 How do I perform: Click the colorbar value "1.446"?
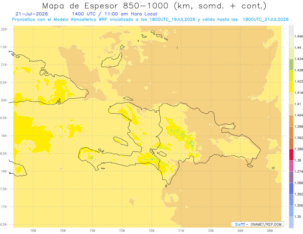[299, 37]
